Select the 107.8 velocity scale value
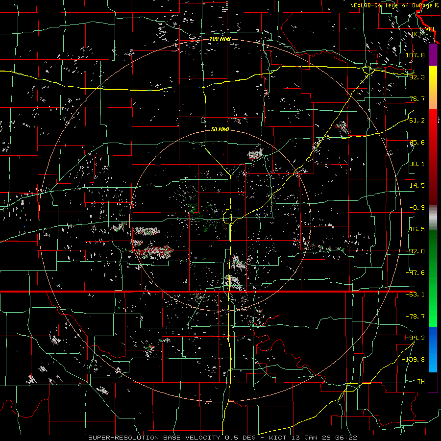This screenshot has height=441, width=441. [x=415, y=55]
